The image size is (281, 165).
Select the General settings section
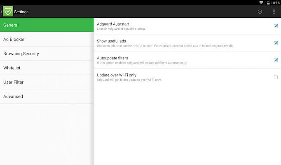tap(47, 25)
